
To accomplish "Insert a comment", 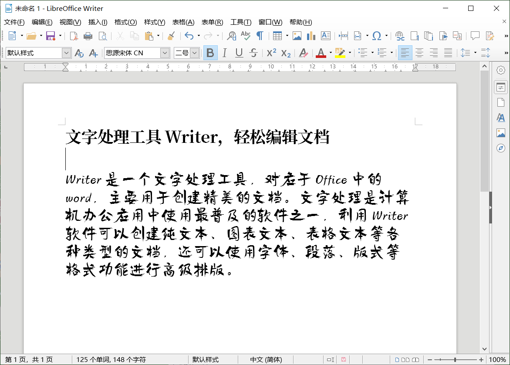I will (475, 36).
